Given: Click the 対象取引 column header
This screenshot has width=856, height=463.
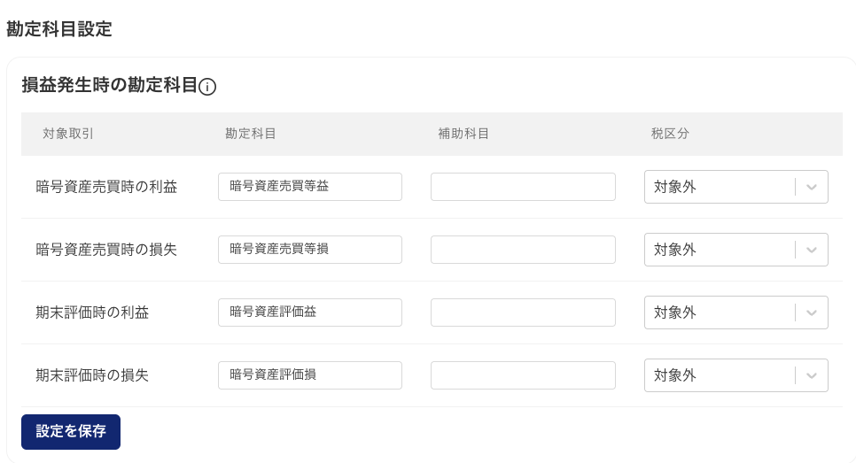Looking at the screenshot, I should pos(68,134).
